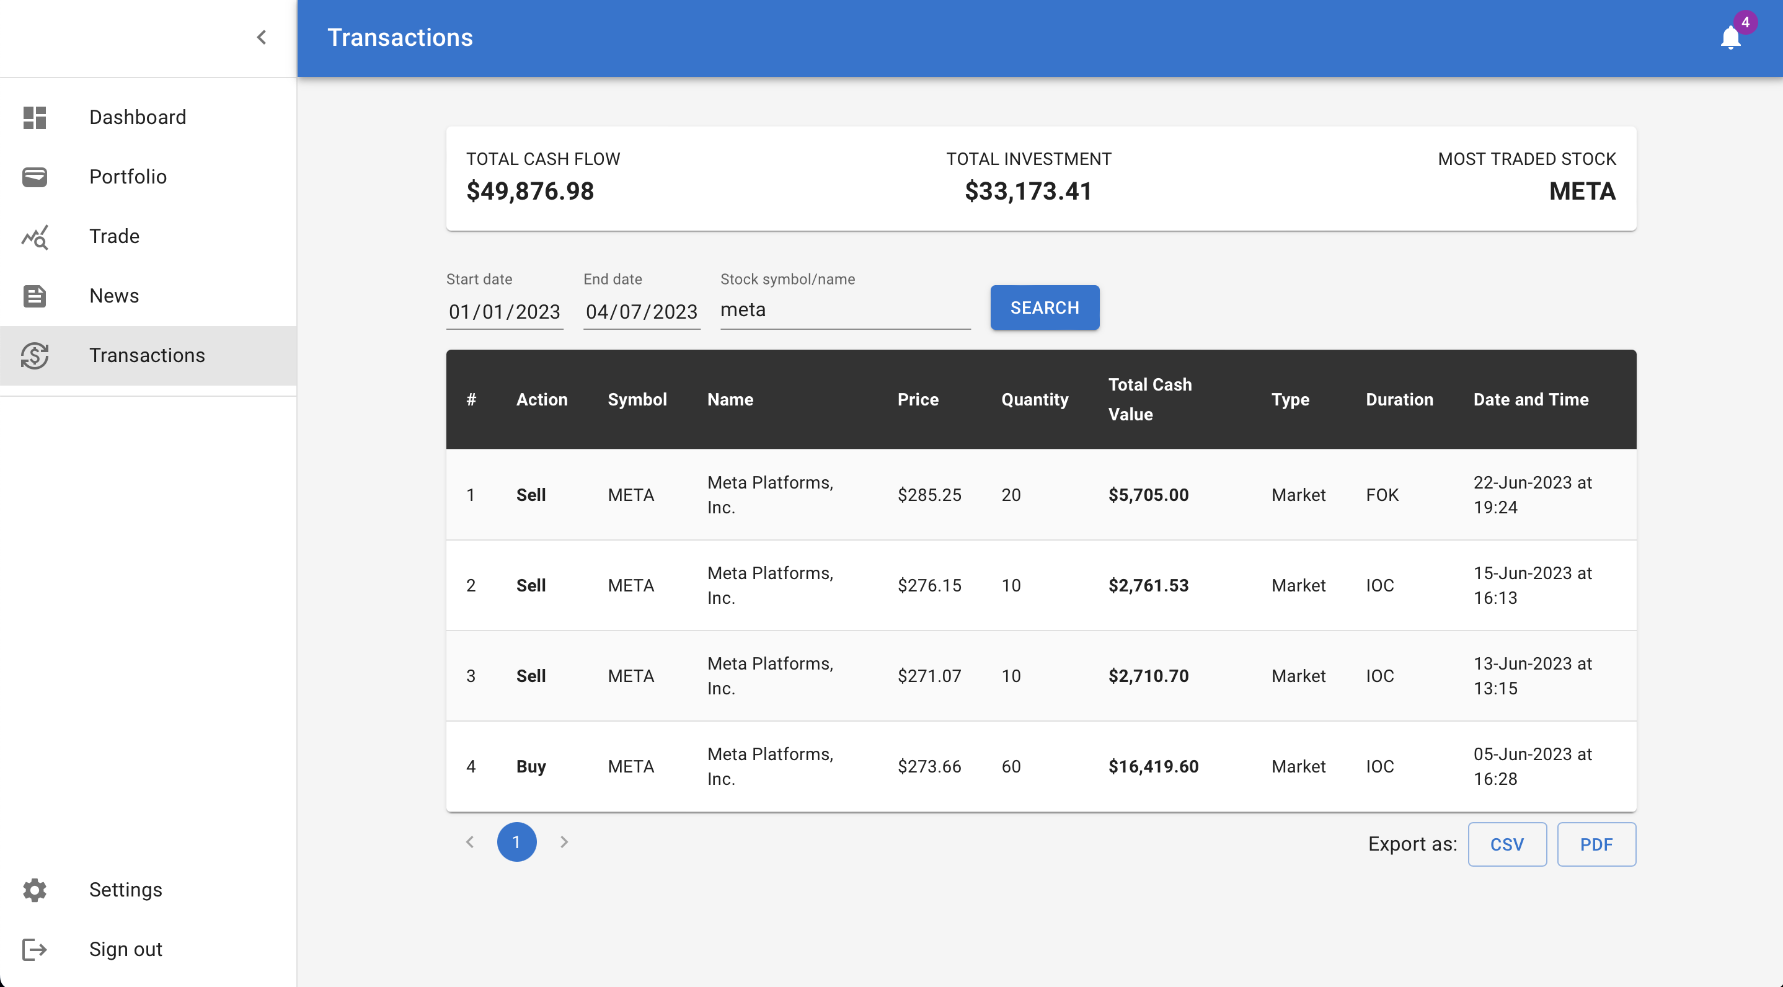Click the $273.66 price cell
1783x987 pixels.
(929, 766)
